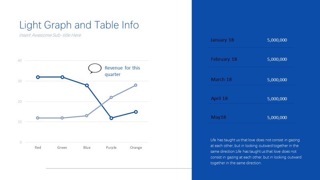Click the 'Life has taught us' paragraph

point(256,152)
